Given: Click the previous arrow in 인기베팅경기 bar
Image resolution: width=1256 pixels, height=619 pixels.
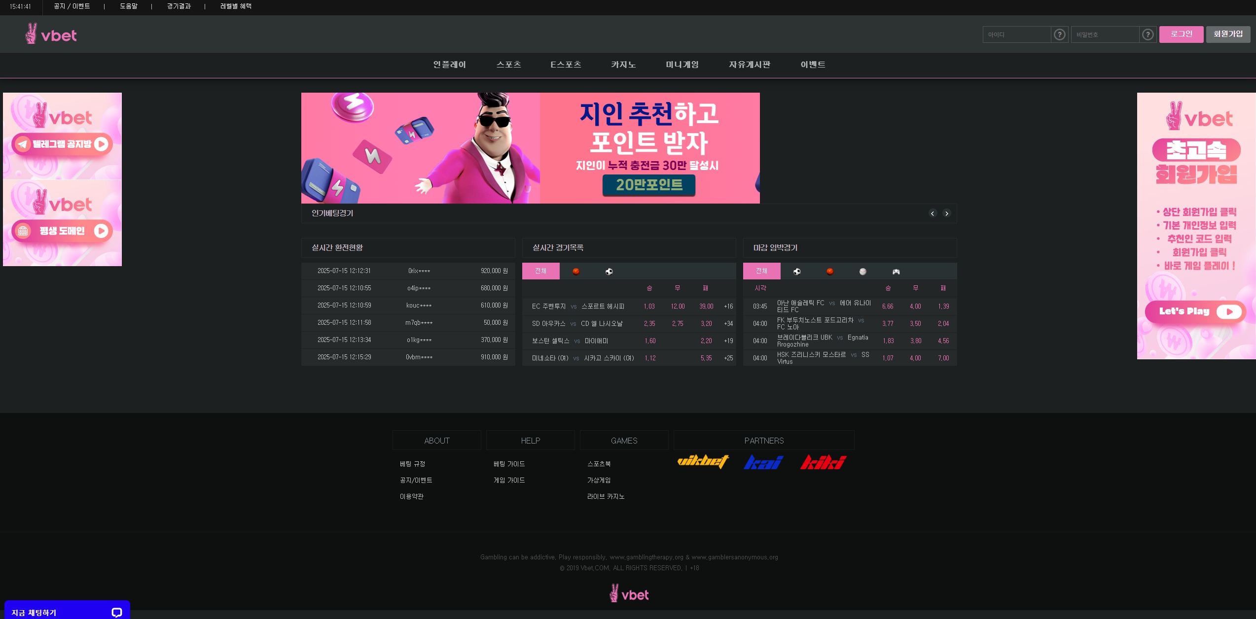Looking at the screenshot, I should click(x=933, y=213).
